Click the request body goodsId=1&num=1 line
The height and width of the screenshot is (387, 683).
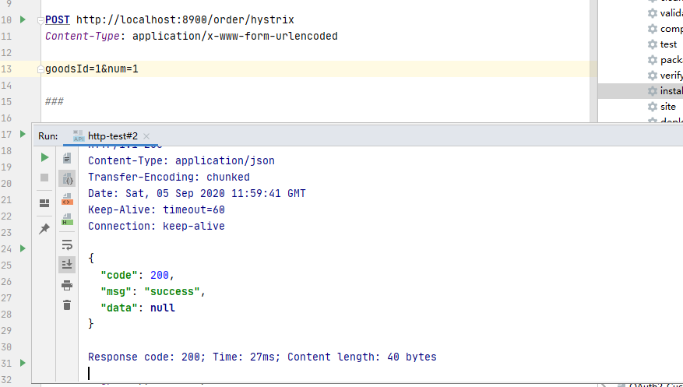pos(92,69)
